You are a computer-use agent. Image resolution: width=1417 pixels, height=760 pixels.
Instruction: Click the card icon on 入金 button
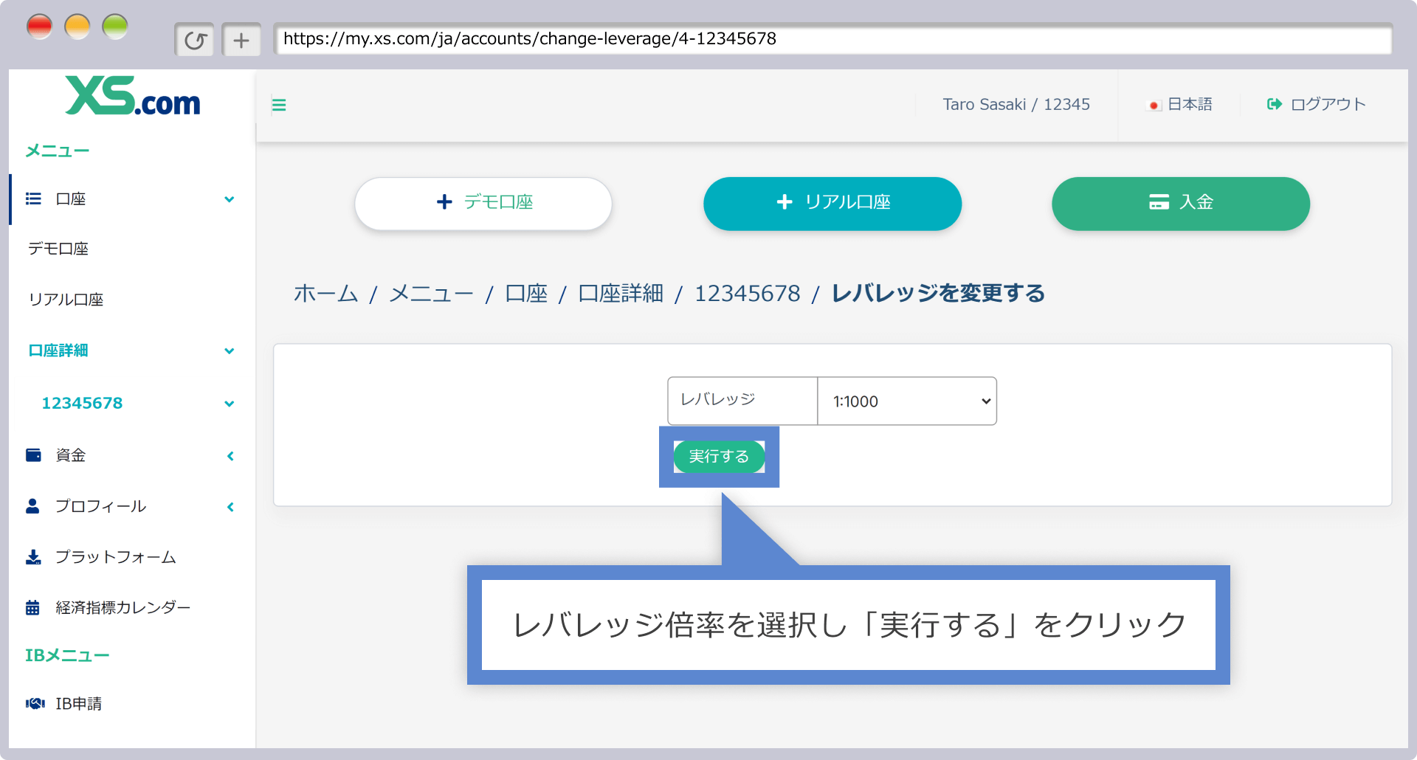pyautogui.click(x=1159, y=201)
